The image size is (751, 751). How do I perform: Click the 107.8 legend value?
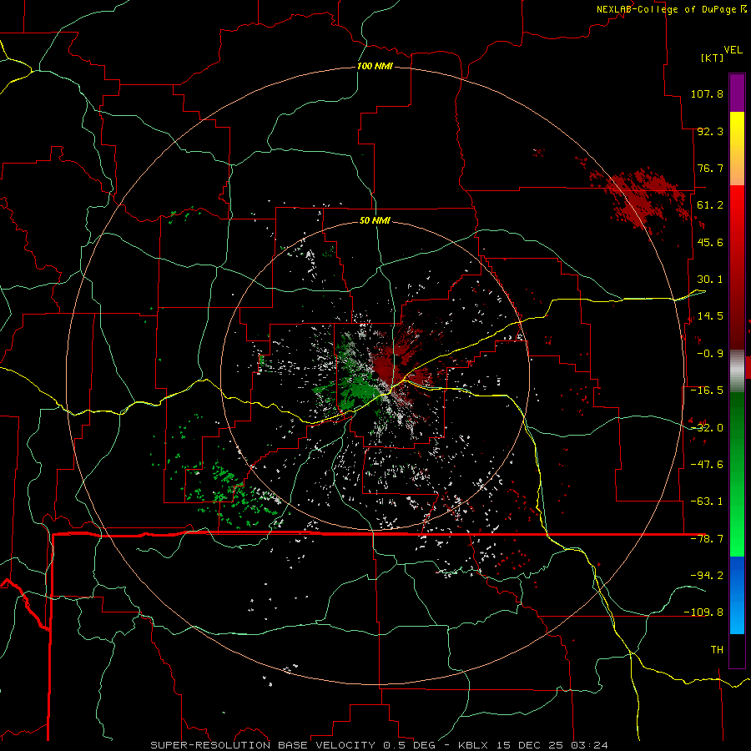tap(707, 93)
